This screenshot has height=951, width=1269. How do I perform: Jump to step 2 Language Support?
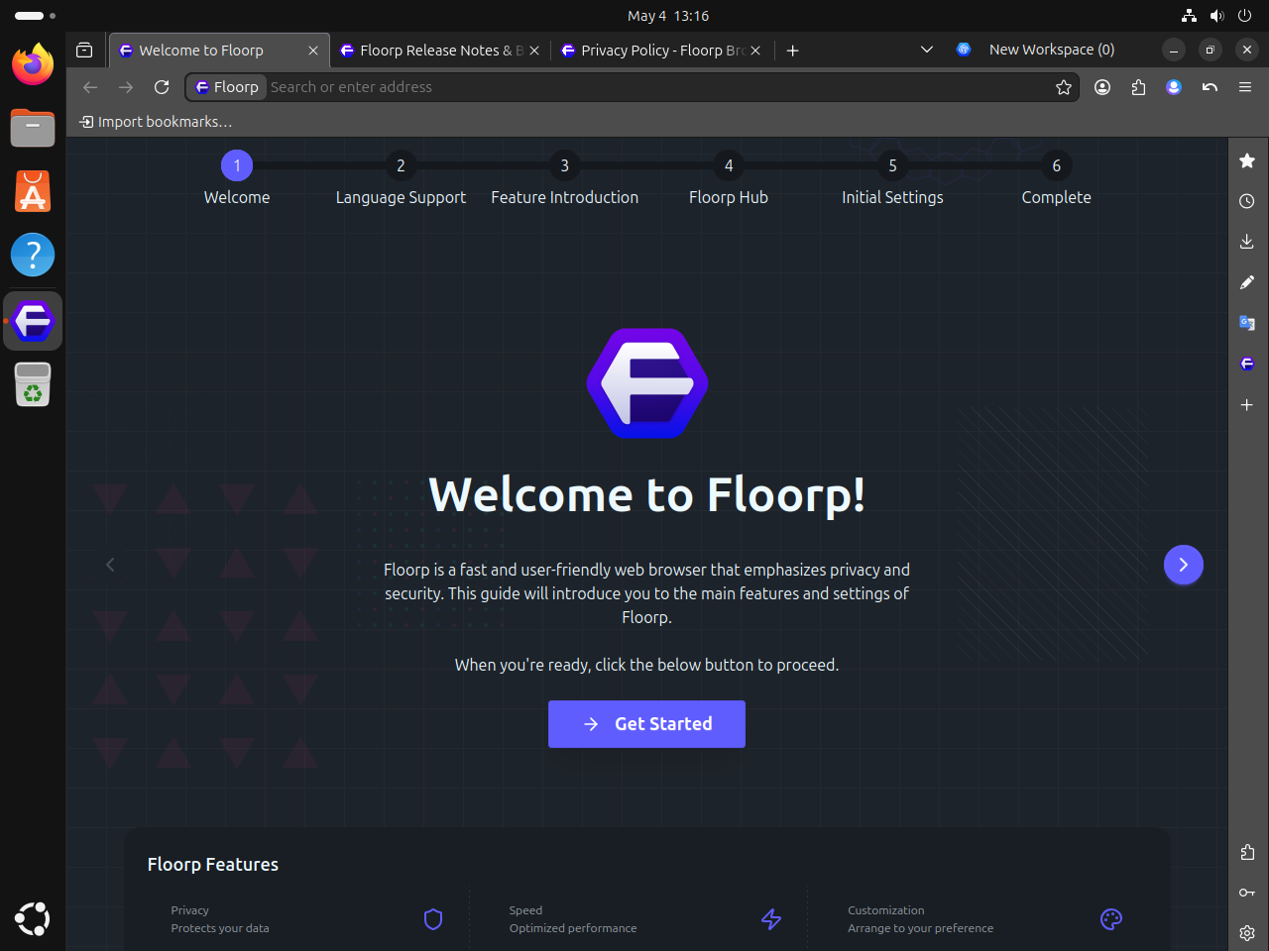pos(401,165)
